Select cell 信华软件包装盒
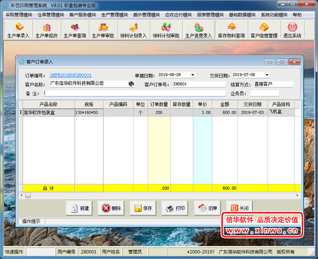 (49, 112)
